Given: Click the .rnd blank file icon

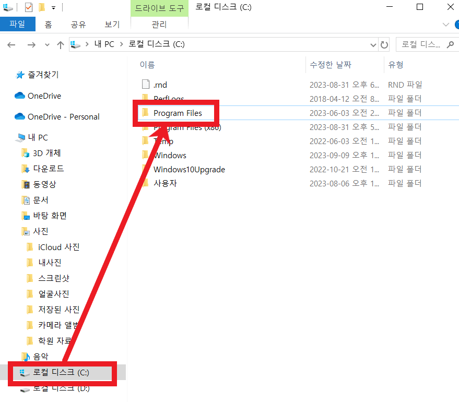Looking at the screenshot, I should coord(146,84).
